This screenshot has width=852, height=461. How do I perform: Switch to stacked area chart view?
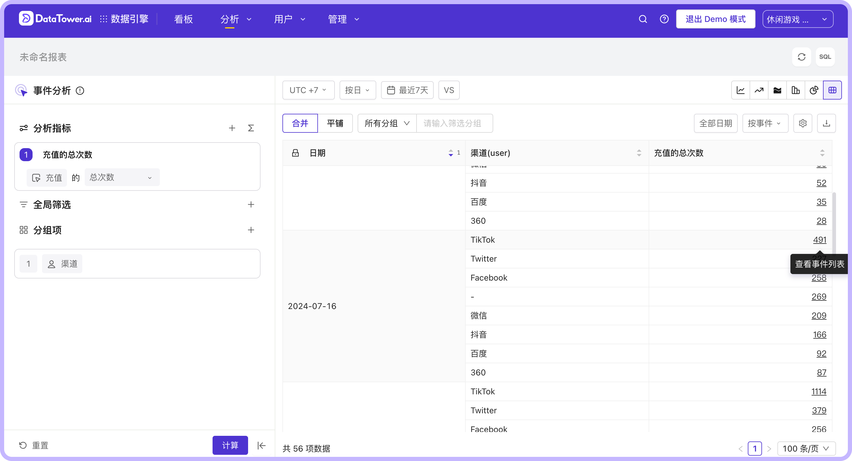pyautogui.click(x=777, y=90)
